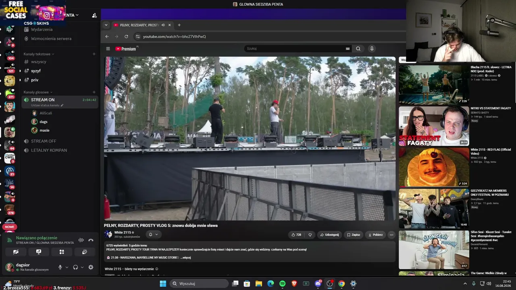
Task: Like the video with 728 likes
Action: click(x=296, y=235)
